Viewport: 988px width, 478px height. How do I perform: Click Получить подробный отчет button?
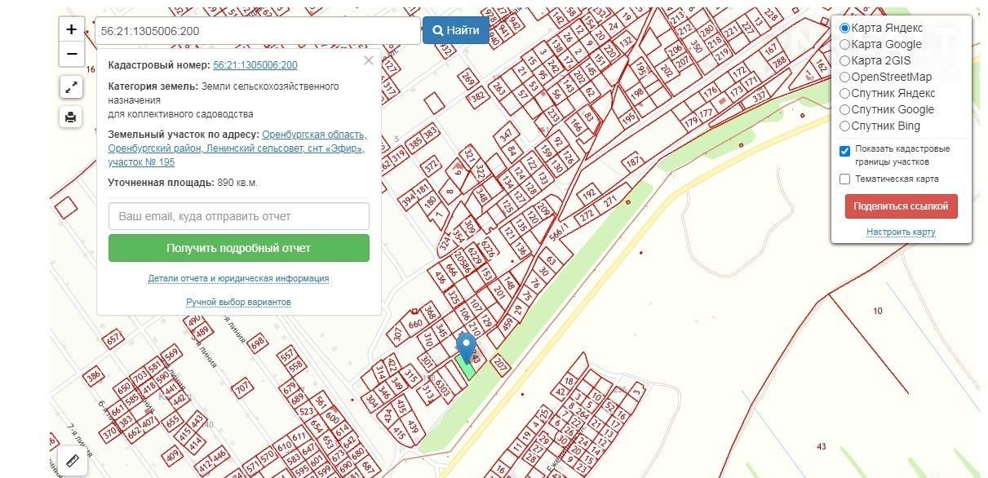point(238,248)
